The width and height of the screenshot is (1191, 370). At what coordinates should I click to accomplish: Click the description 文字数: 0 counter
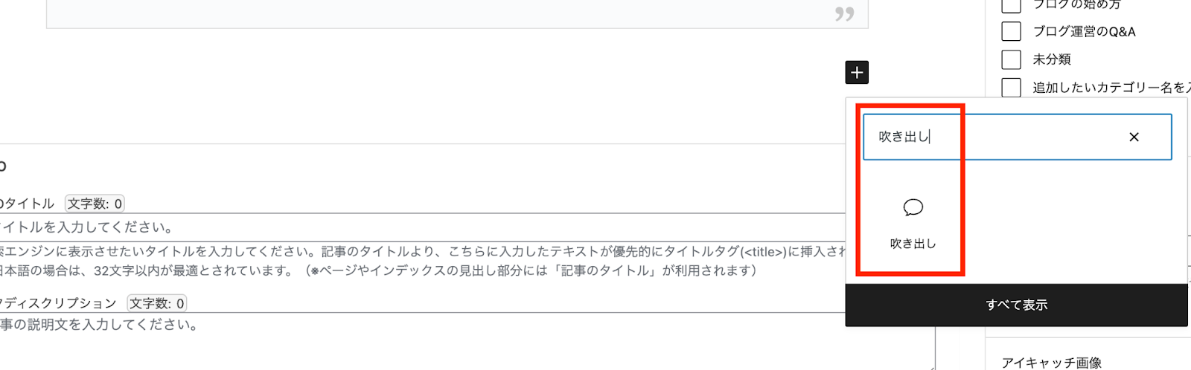click(x=157, y=303)
